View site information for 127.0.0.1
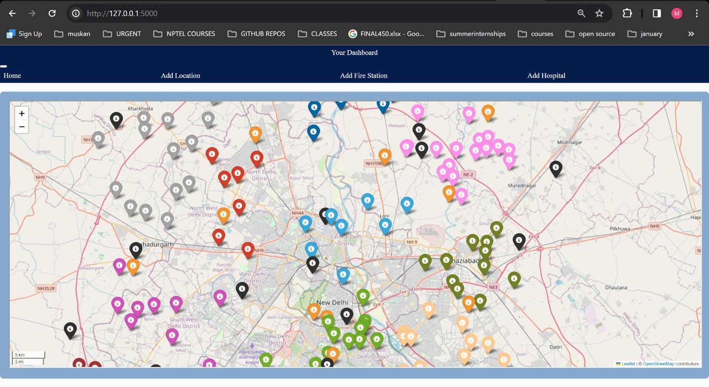709x387 pixels. point(76,13)
